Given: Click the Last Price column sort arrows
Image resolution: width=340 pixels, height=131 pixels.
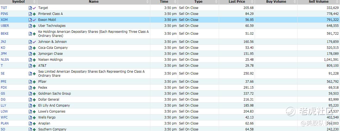Looking at the screenshot, I should coord(252,2).
